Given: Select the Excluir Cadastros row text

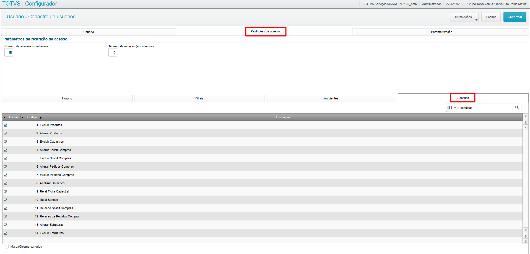Looking at the screenshot, I should [52, 142].
